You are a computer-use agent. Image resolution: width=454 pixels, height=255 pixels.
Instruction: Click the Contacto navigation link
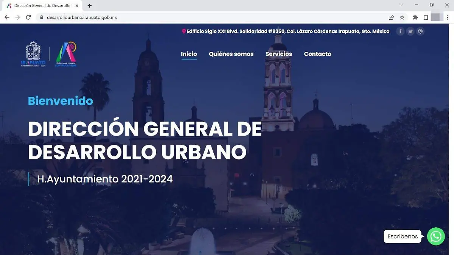(x=317, y=54)
